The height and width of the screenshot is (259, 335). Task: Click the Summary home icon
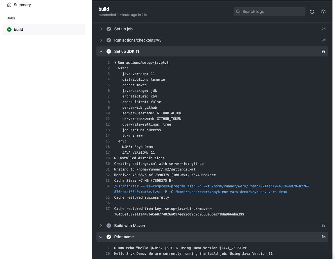click(x=9, y=5)
